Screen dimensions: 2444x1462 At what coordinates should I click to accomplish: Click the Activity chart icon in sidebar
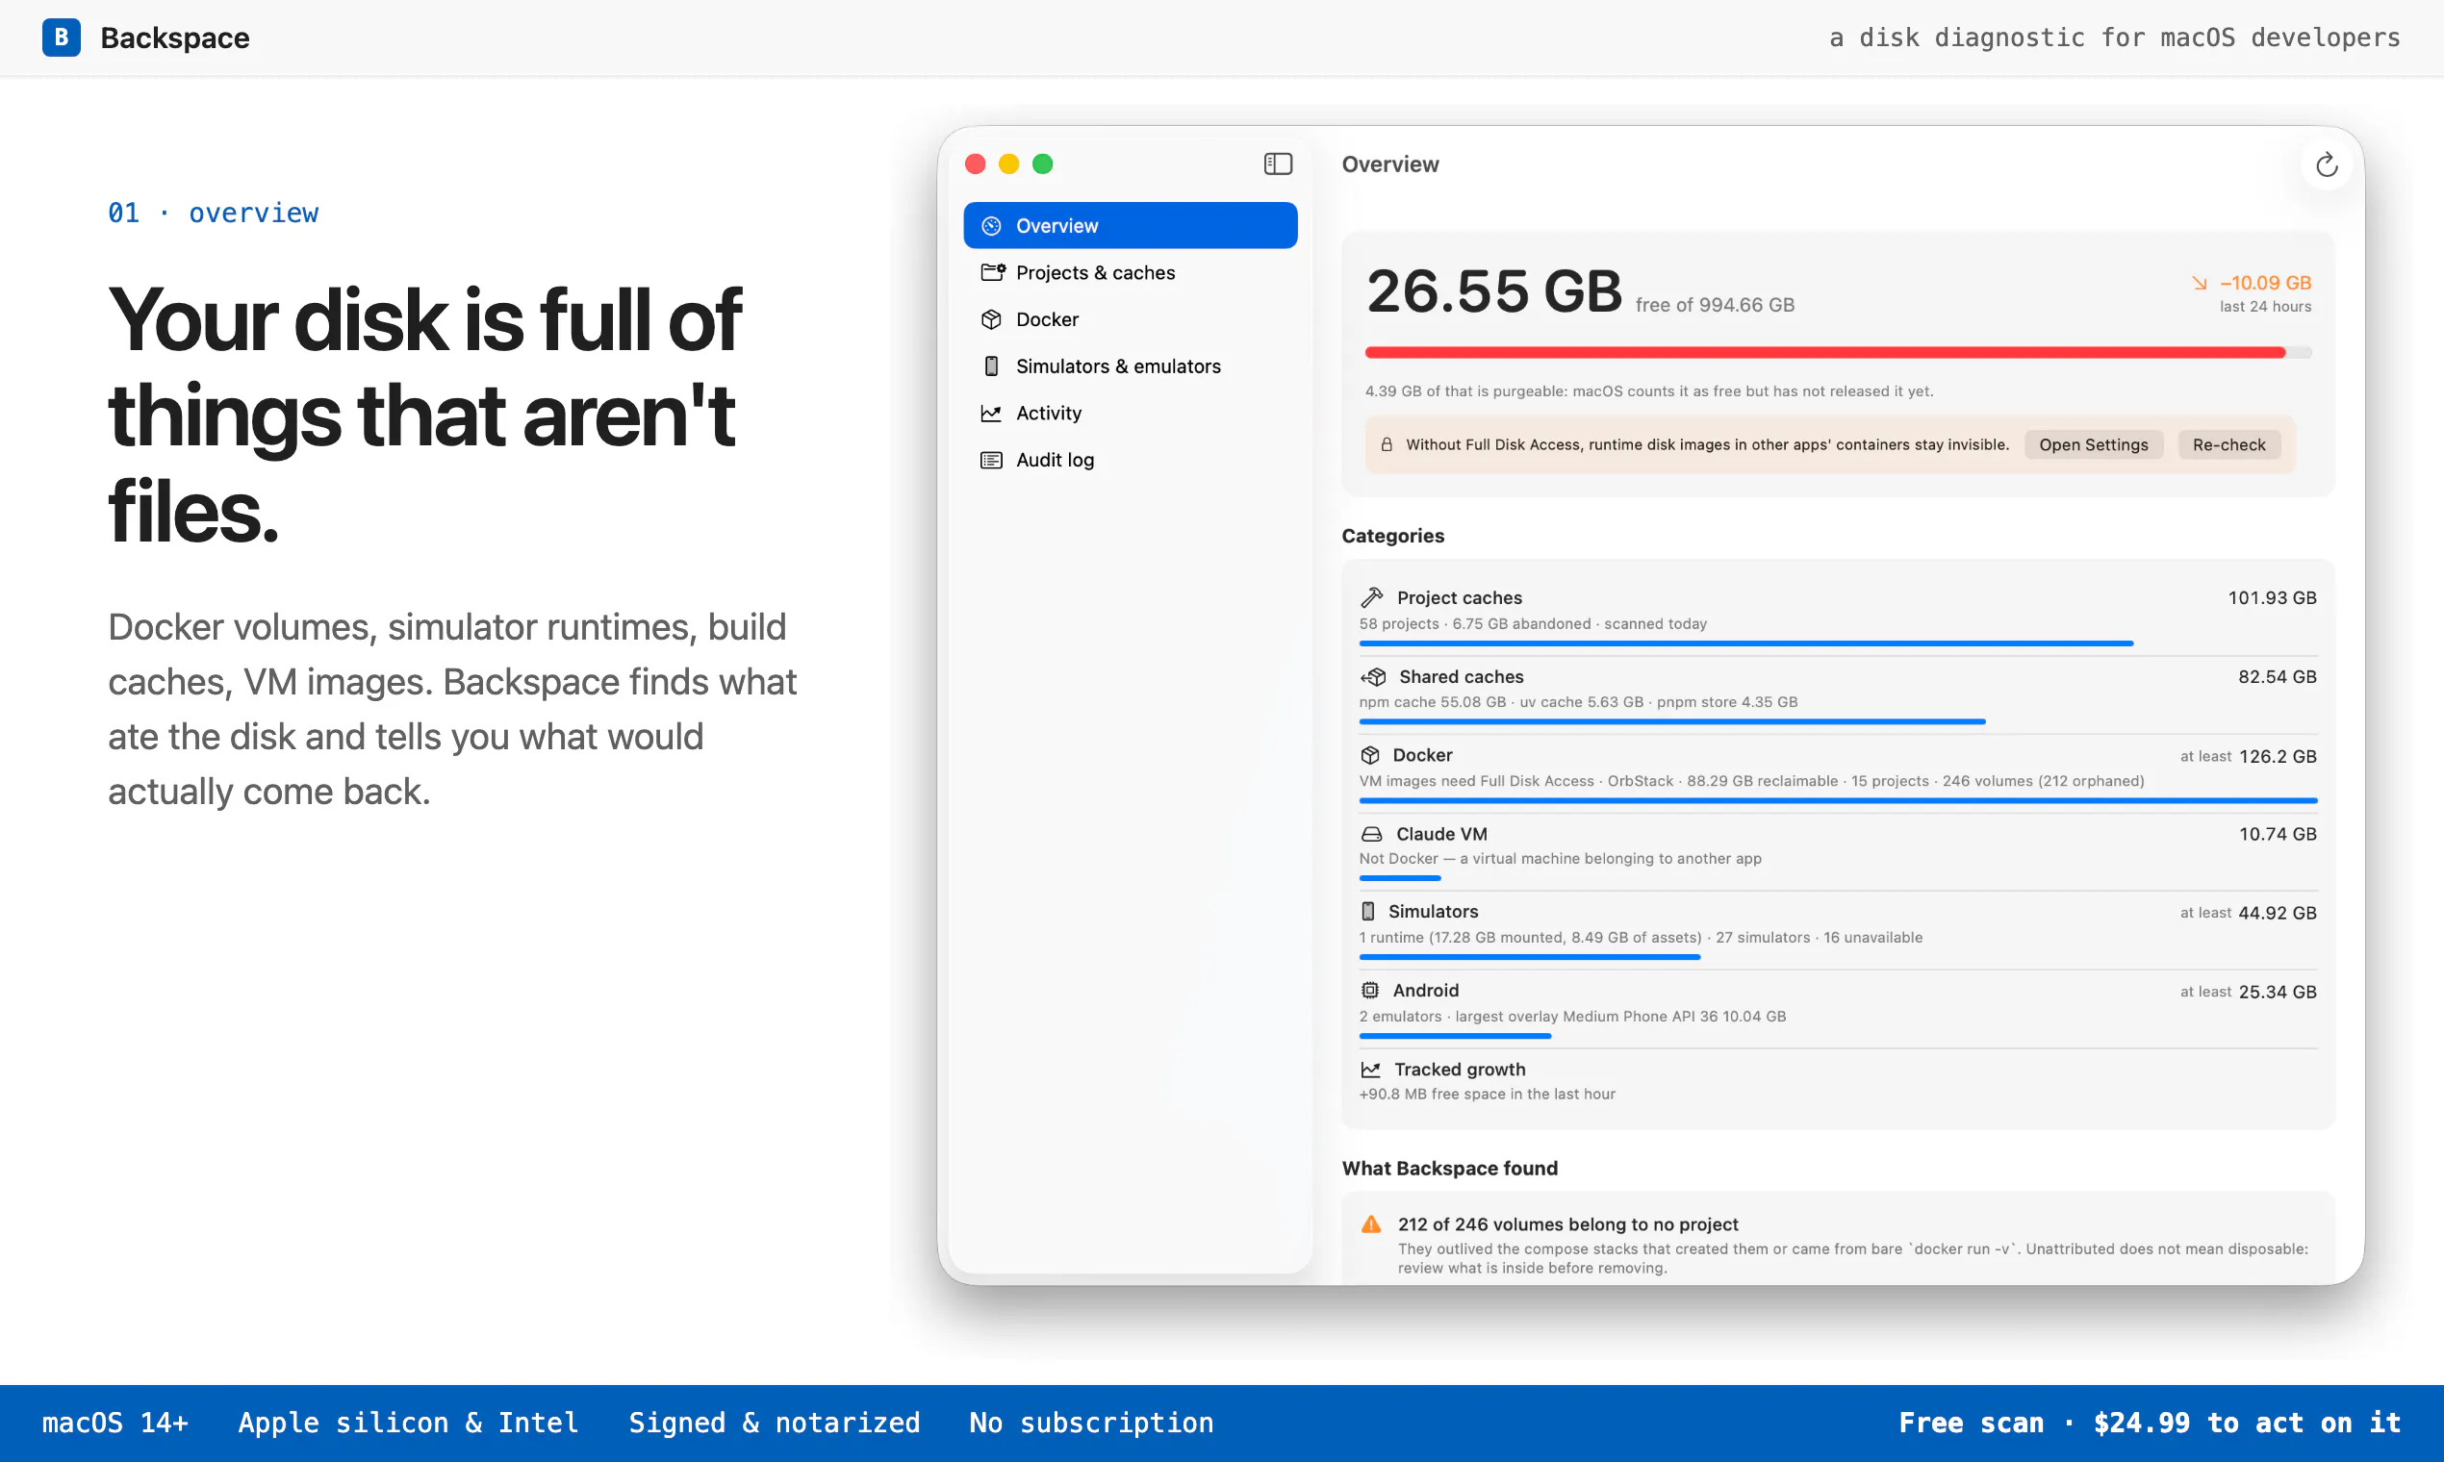(x=991, y=413)
